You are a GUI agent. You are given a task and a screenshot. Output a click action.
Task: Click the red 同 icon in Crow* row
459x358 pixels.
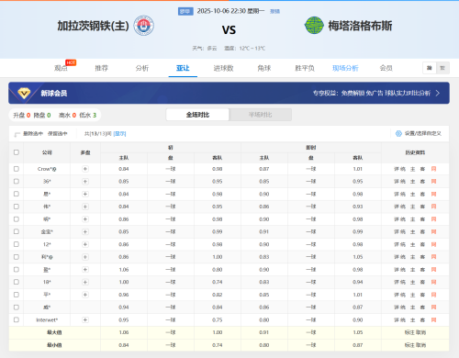(x=433, y=169)
